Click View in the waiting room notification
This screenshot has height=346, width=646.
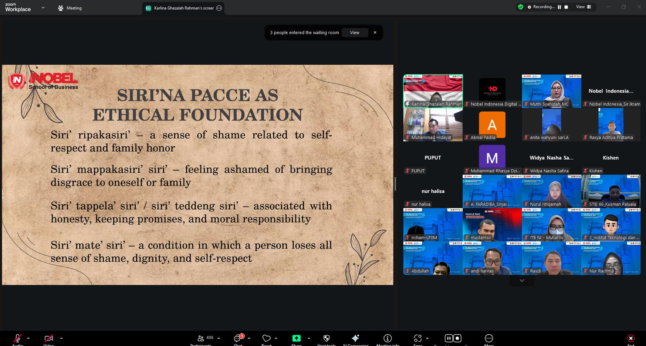click(354, 33)
